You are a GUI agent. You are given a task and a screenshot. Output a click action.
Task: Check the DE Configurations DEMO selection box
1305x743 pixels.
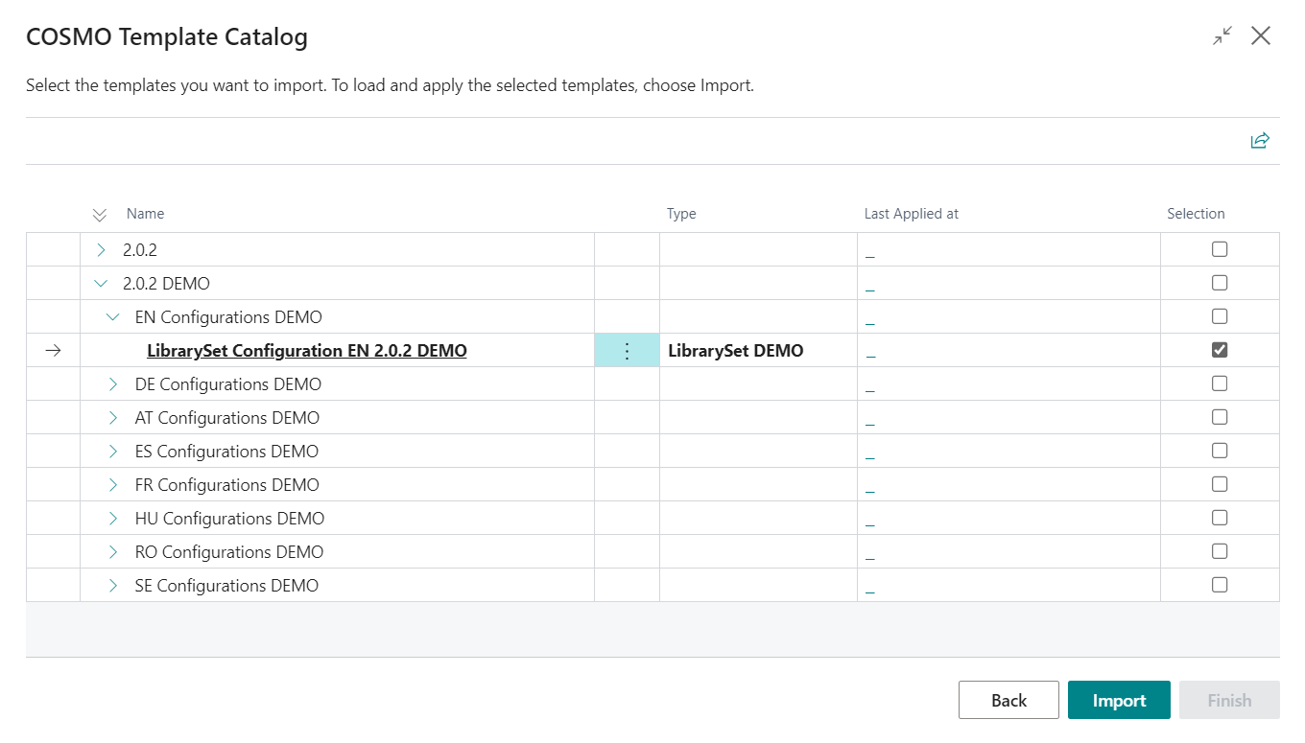coord(1220,383)
